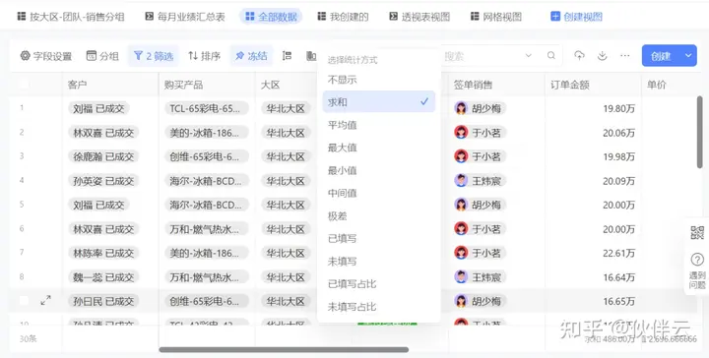Viewport: 709px width, 358px height.
Task: Click the download icon in toolbar
Action: click(x=602, y=55)
